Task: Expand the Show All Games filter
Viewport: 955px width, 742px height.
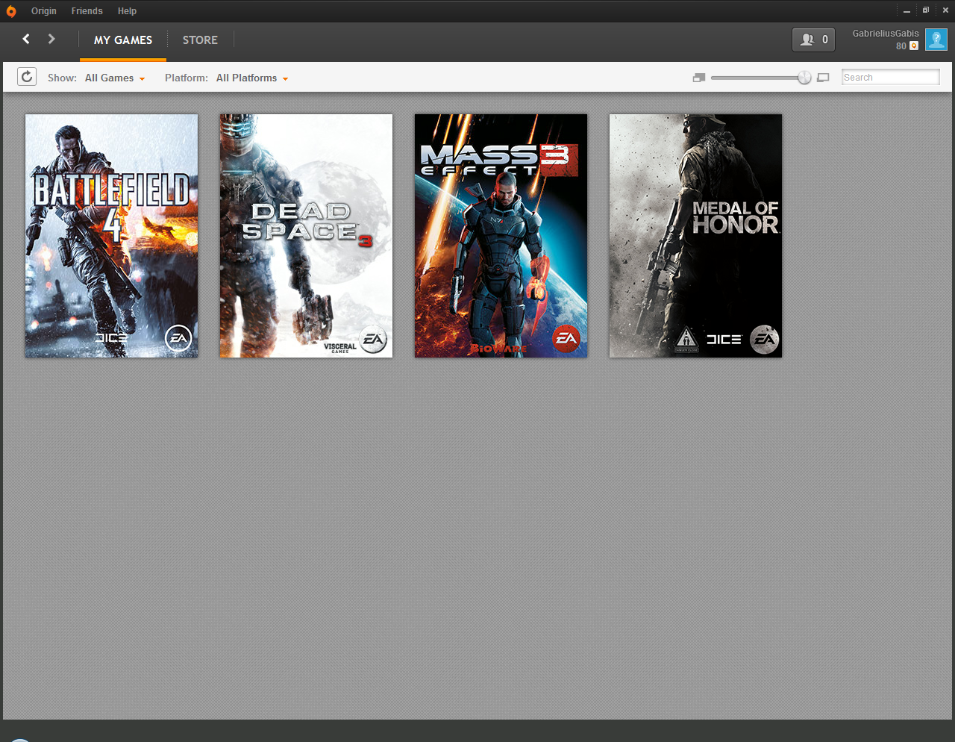Action: (x=115, y=78)
